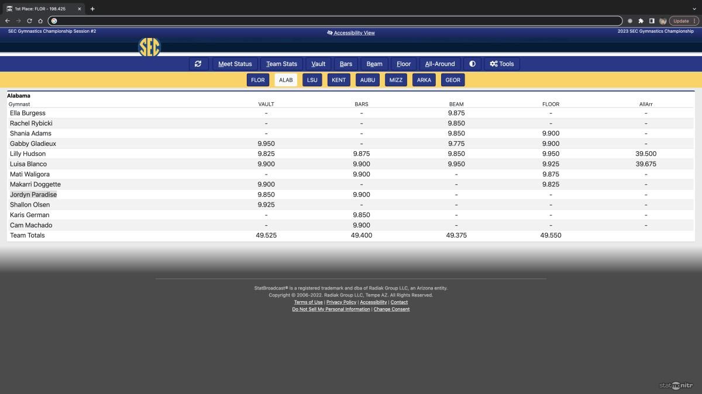The height and width of the screenshot is (394, 702).
Task: Open Terms of Use link
Action: (308, 302)
